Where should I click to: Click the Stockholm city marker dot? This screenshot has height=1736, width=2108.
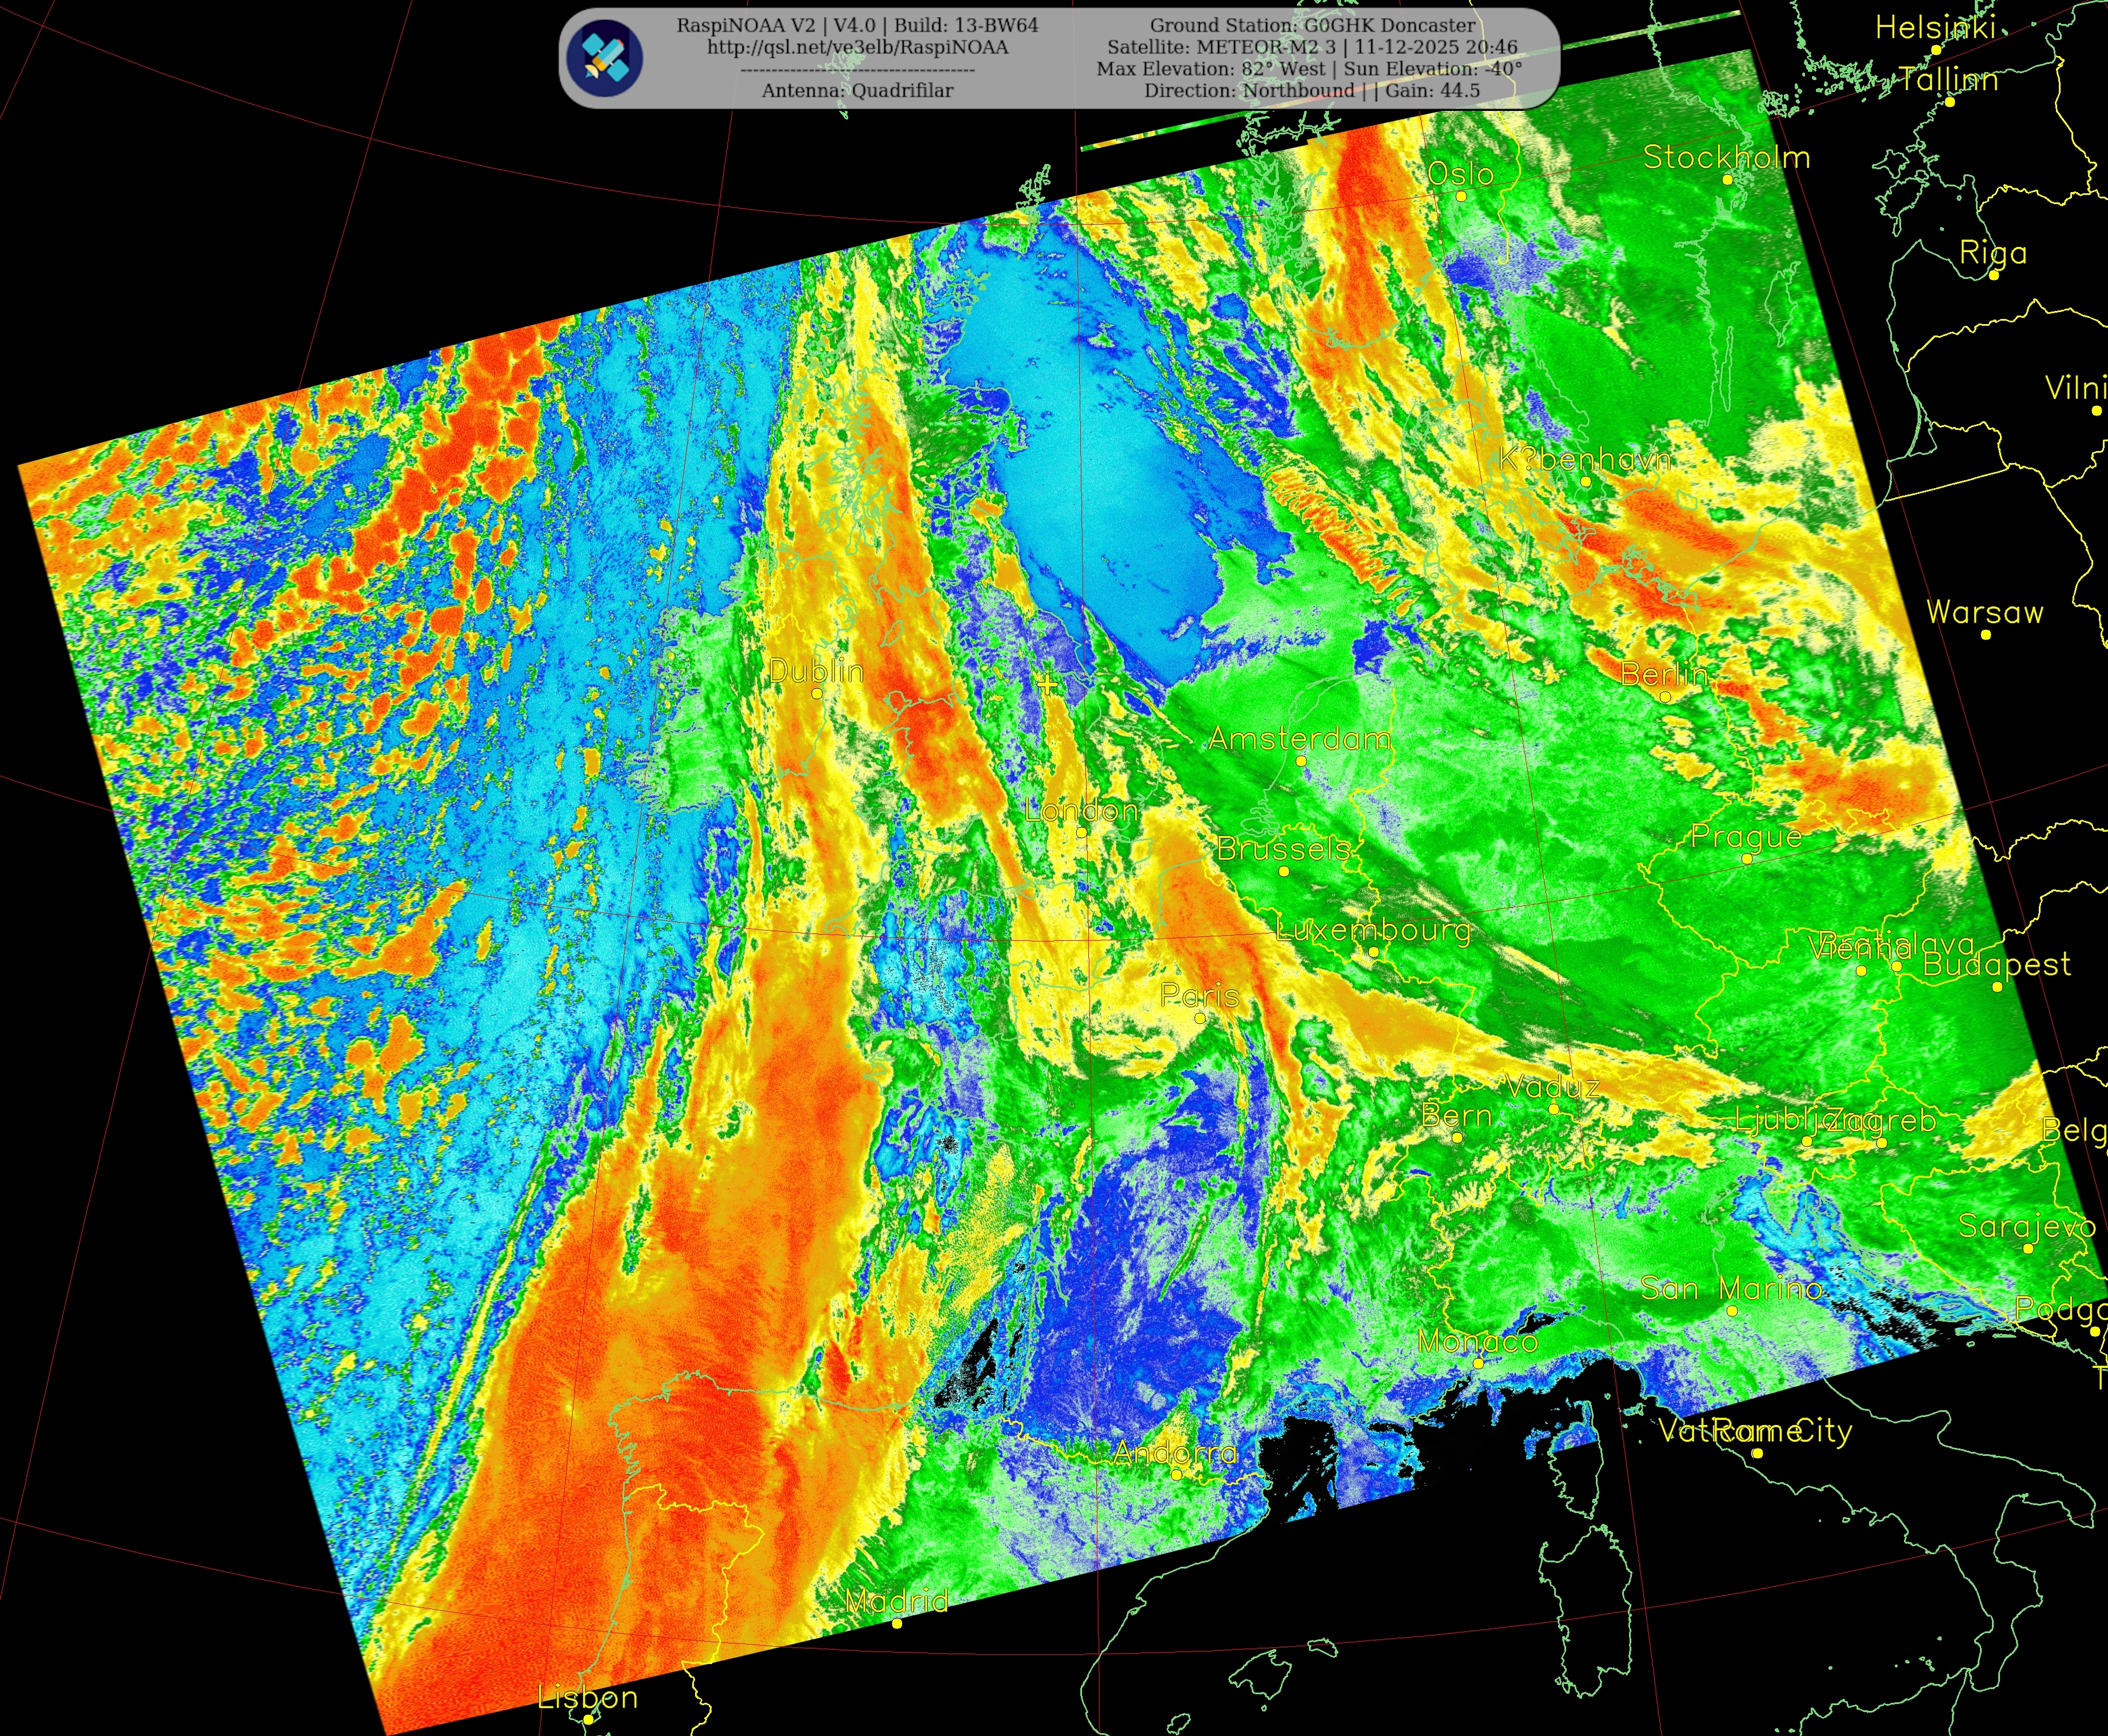(1727, 180)
